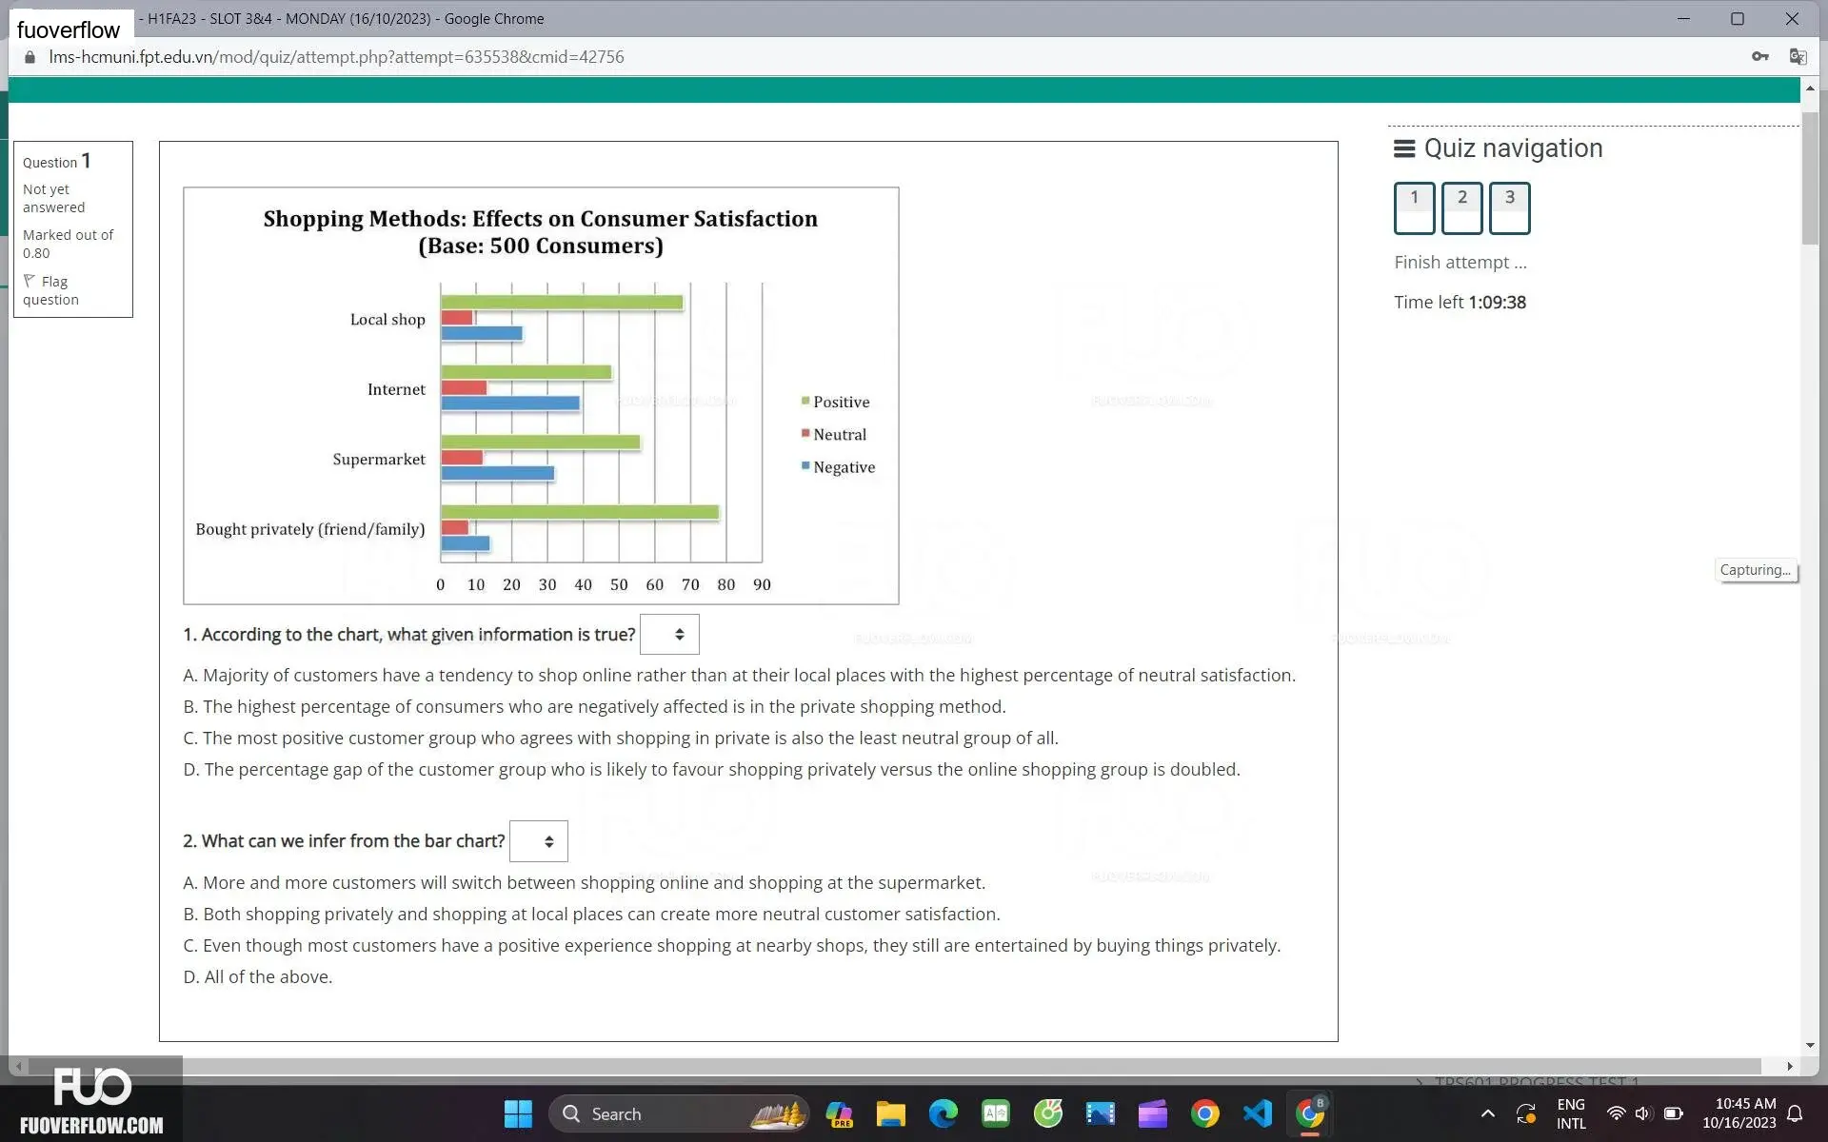Maximize the Chrome window

1738,19
